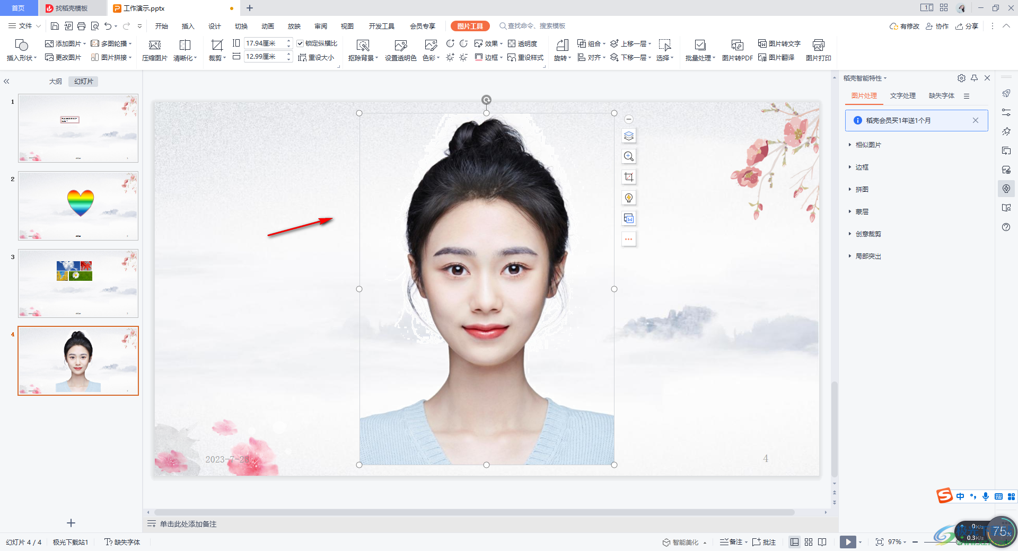
Task: Select the 图片工具 ribbon tab
Action: pyautogui.click(x=470, y=26)
